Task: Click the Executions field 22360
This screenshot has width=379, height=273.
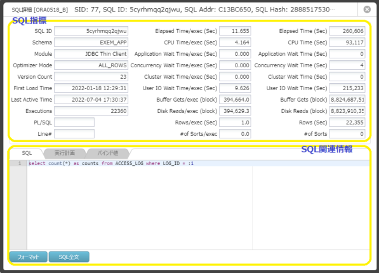Action: pos(91,111)
